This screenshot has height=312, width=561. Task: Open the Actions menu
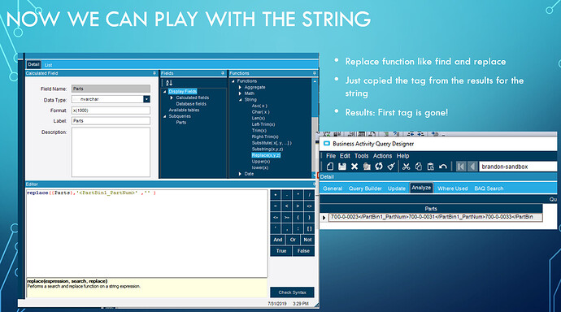pyautogui.click(x=382, y=156)
